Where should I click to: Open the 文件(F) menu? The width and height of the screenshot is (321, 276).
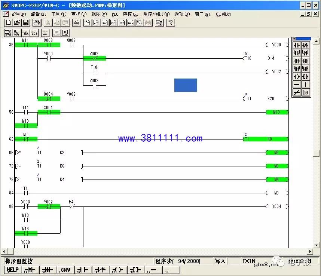point(18,14)
